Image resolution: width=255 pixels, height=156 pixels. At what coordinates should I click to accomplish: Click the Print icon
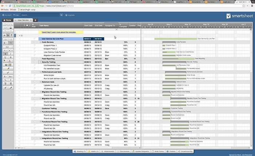tap(11, 28)
